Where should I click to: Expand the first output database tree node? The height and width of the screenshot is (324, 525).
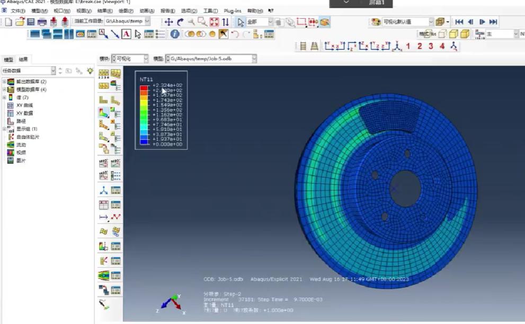(x=4, y=81)
